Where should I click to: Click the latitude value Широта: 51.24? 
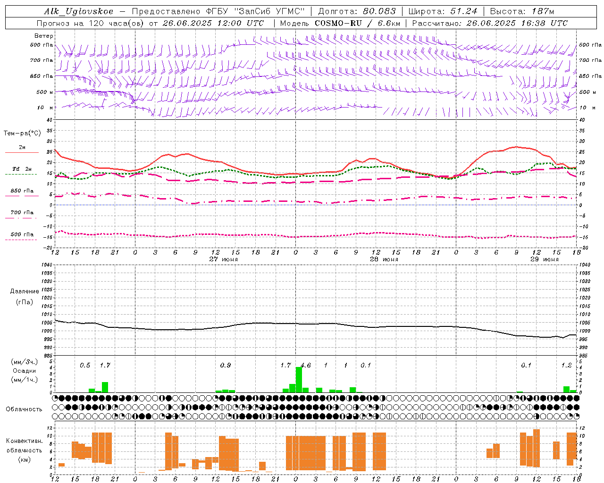pos(443,11)
